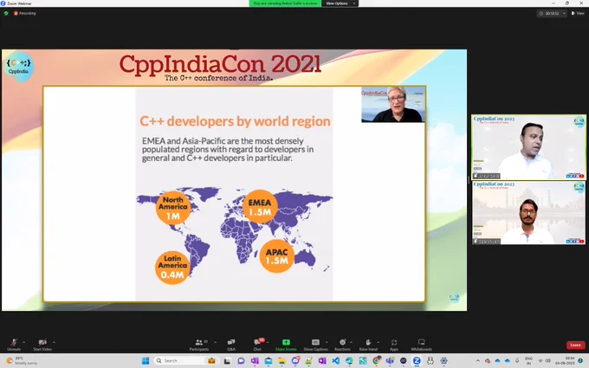589x368 pixels.
Task: Open the Participants panel
Action: (x=199, y=344)
